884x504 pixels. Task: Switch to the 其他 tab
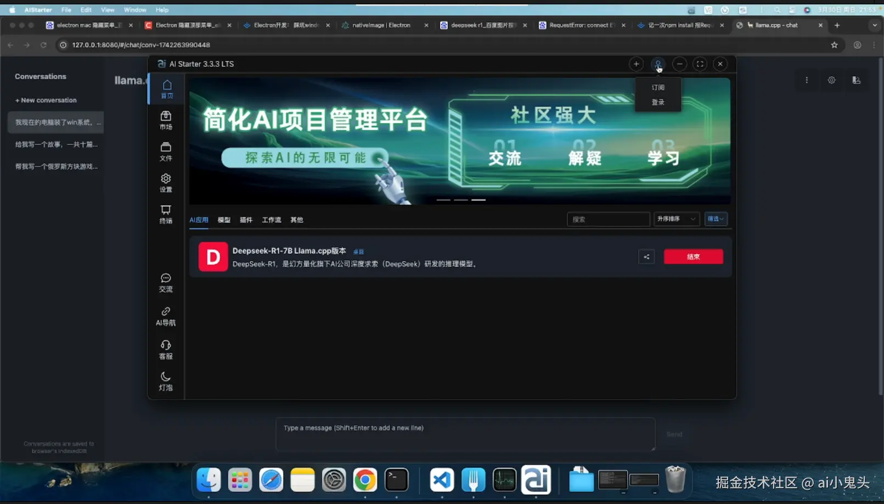tap(297, 220)
